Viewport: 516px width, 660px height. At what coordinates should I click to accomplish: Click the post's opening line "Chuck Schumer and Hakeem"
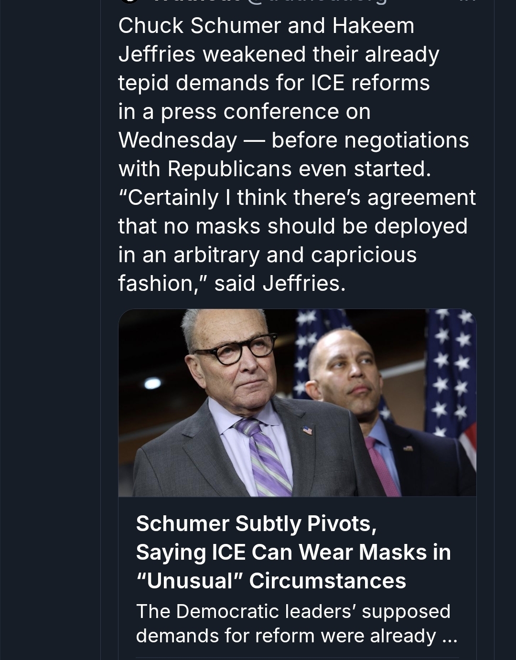[266, 26]
